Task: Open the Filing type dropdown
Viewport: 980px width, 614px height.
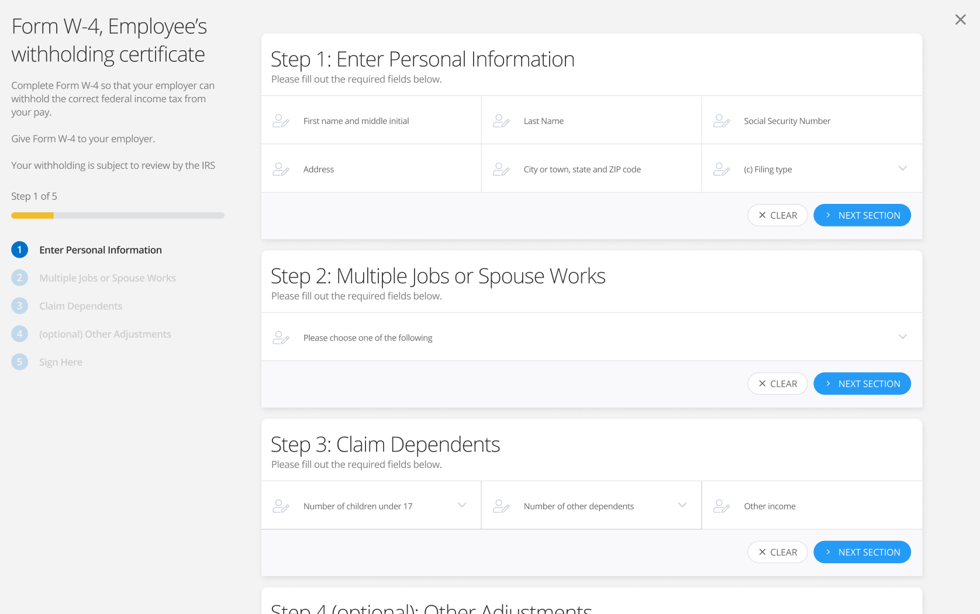Action: click(x=903, y=168)
